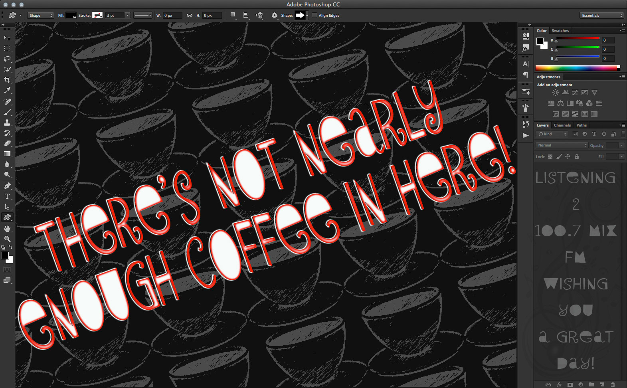The image size is (627, 388).
Task: Enable the Align Edges checkbox
Action: click(314, 16)
